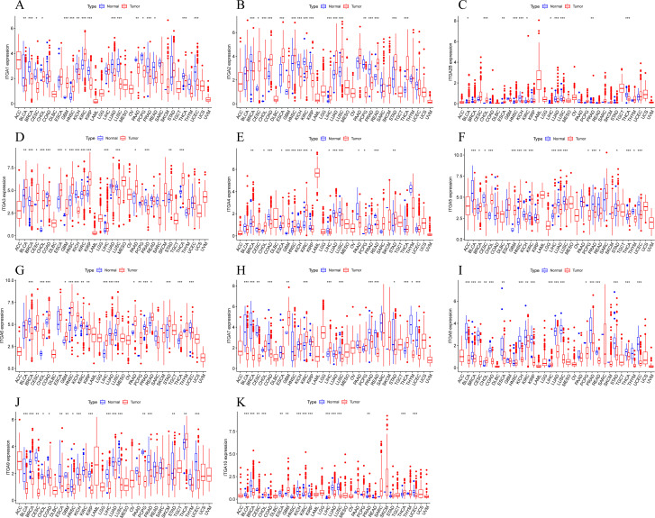Pick the Tumor legend key in panel D
The height and width of the screenshot is (518, 655).
click(x=123, y=138)
